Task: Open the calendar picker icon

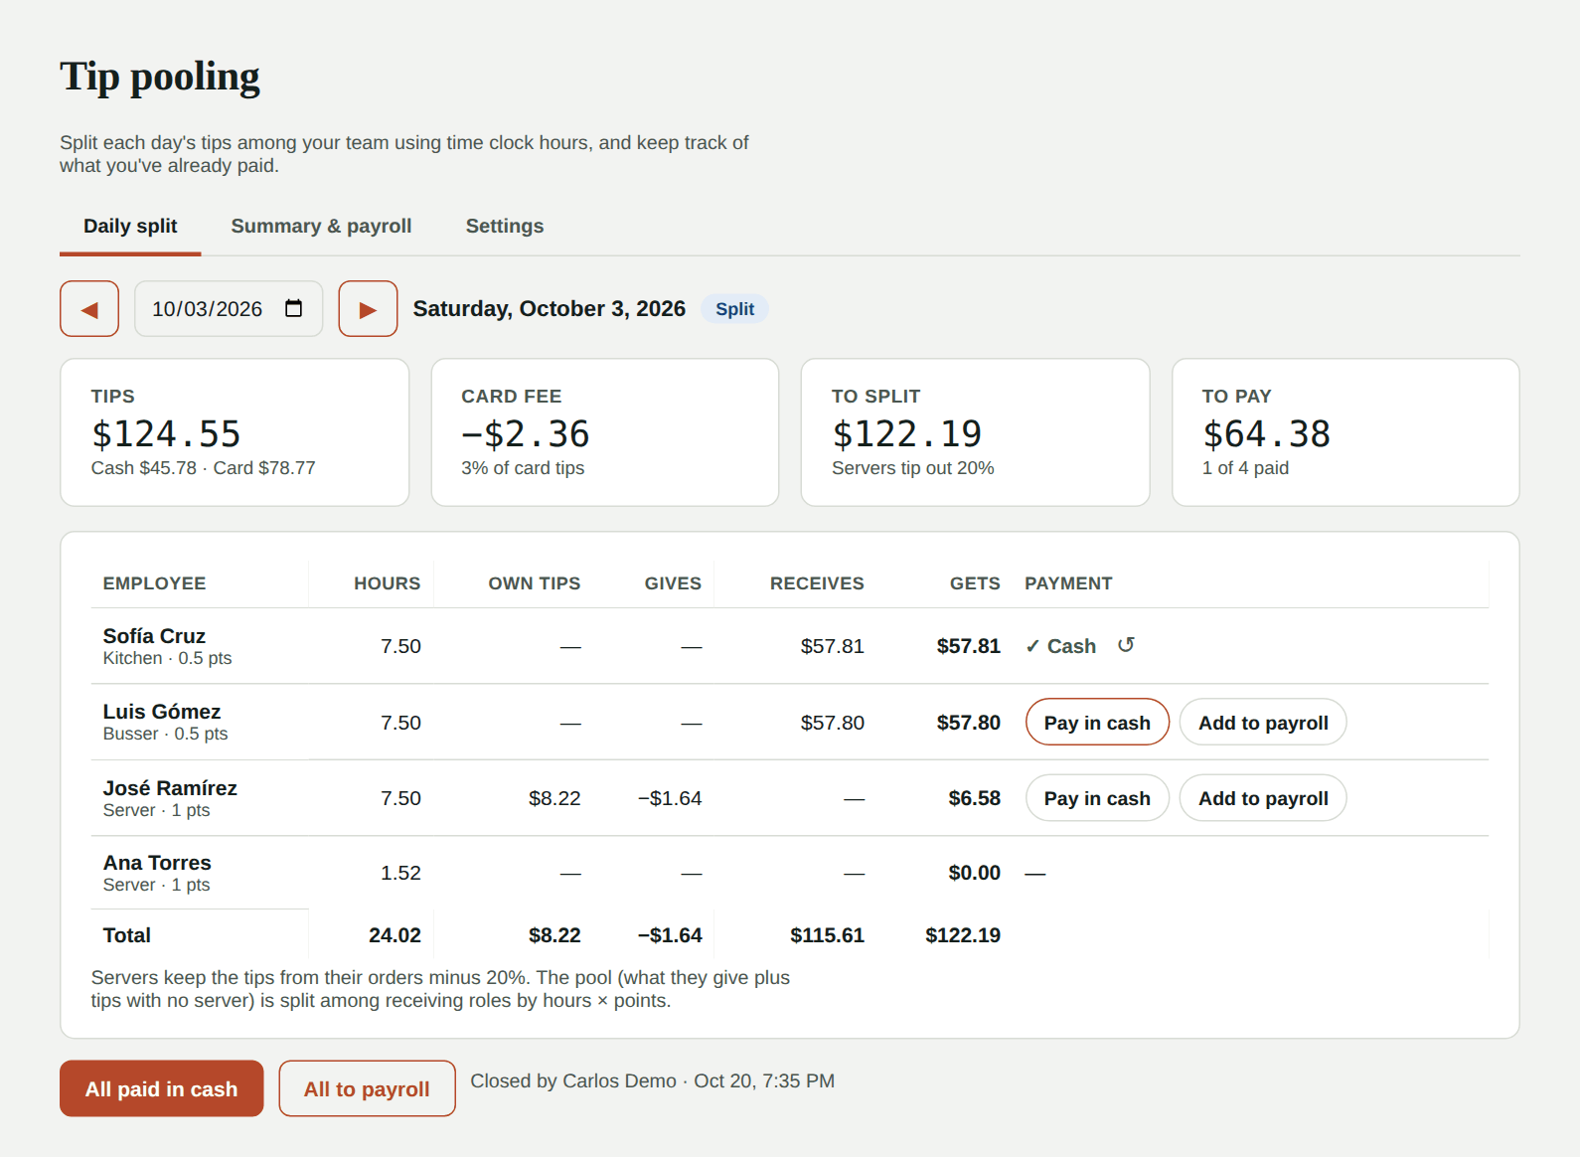Action: [x=293, y=308]
